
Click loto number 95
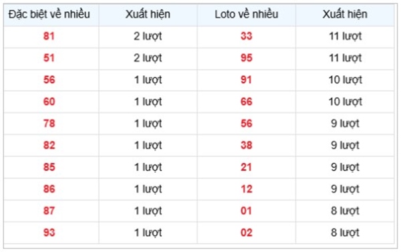246,58
